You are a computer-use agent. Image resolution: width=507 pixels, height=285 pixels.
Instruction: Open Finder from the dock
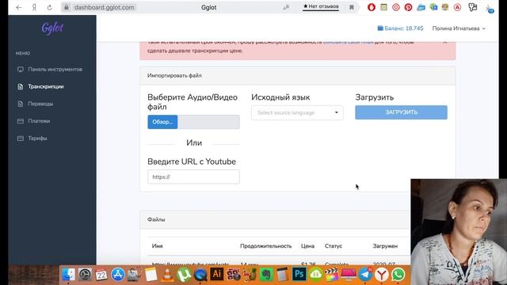point(68,275)
